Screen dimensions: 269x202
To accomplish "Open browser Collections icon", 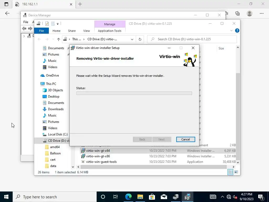I will (237, 13).
